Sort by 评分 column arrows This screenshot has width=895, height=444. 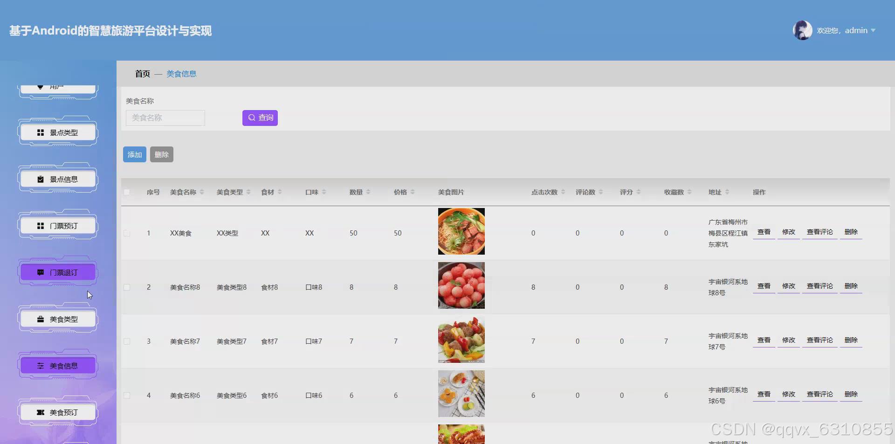639,192
